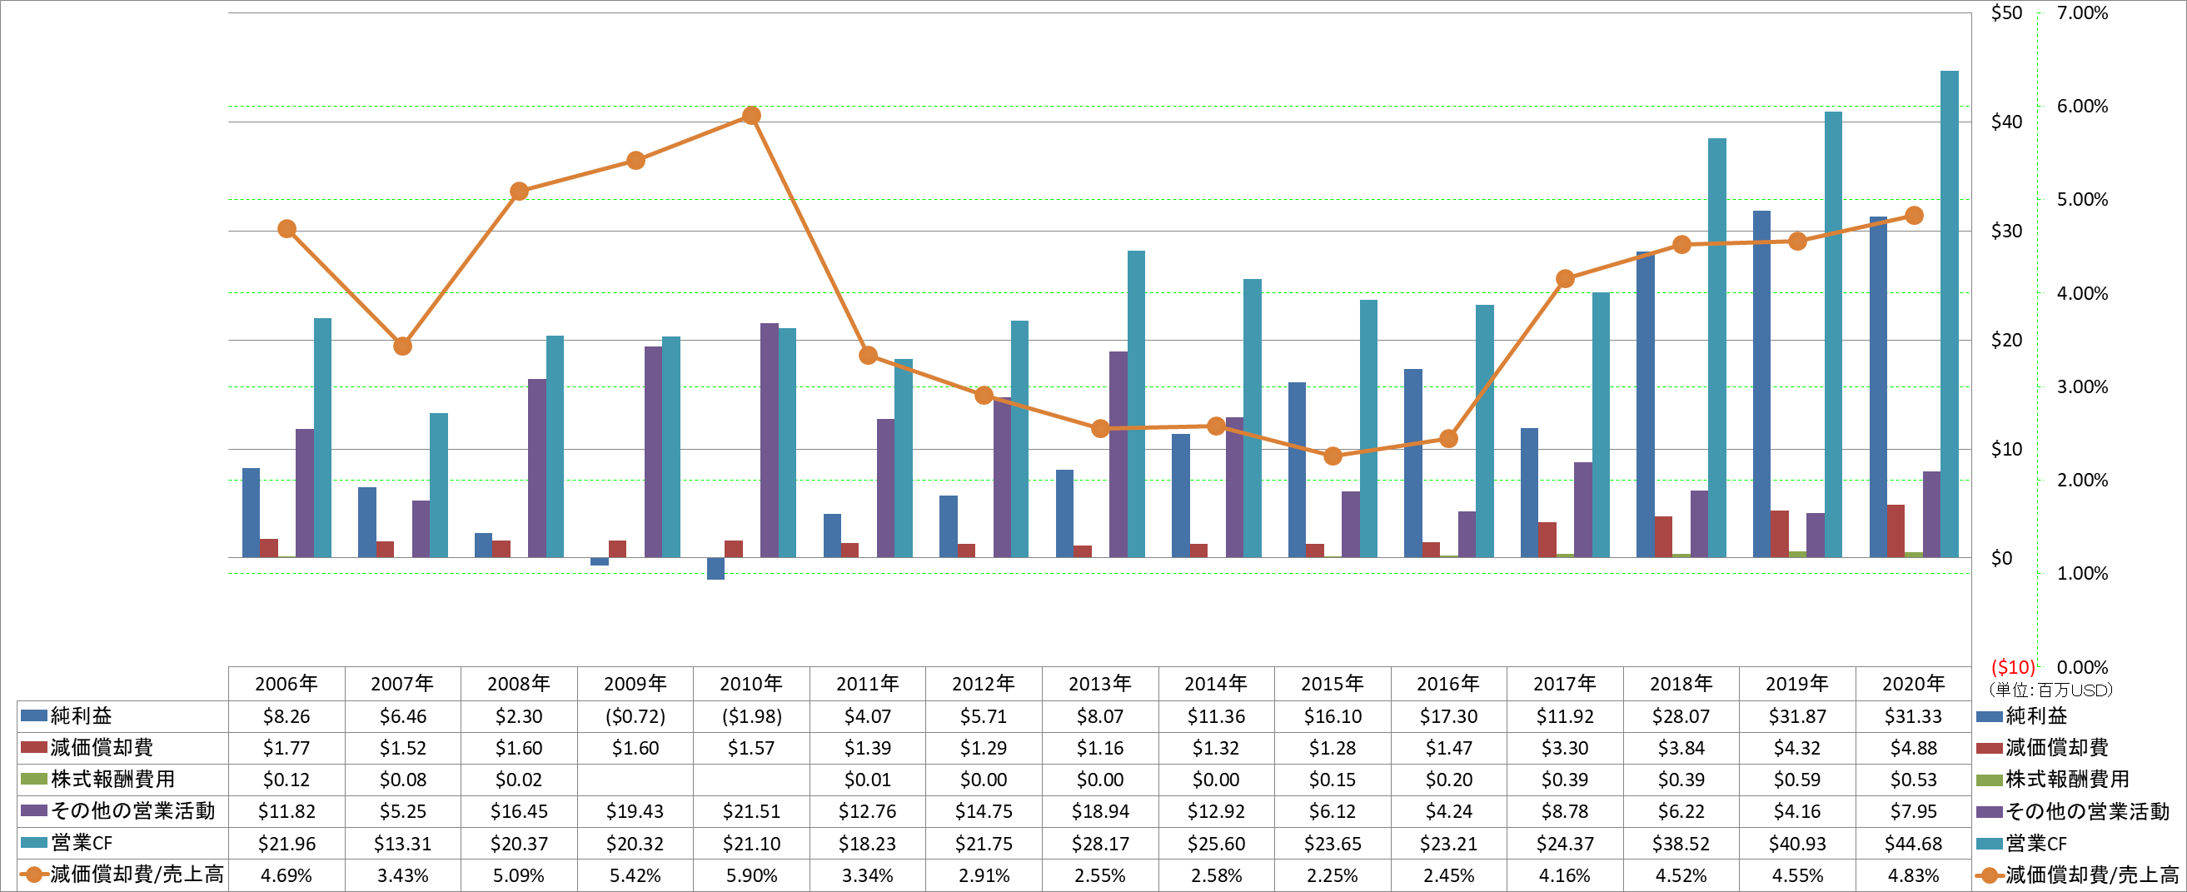This screenshot has width=2187, height=892.
Task: Click the 2010年 negative blue 純利益 bar
Action: [x=715, y=569]
